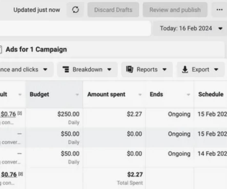Click the Reports document icon

[x=130, y=69]
